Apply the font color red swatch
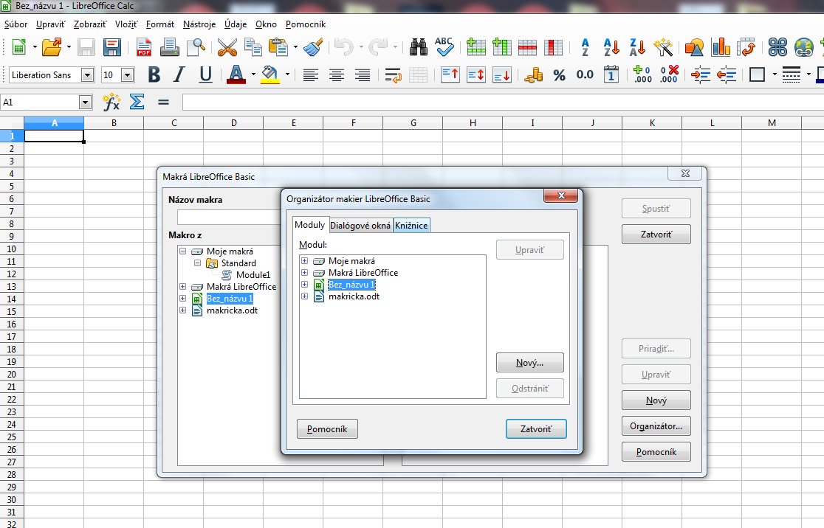The width and height of the screenshot is (824, 528). pos(236,74)
